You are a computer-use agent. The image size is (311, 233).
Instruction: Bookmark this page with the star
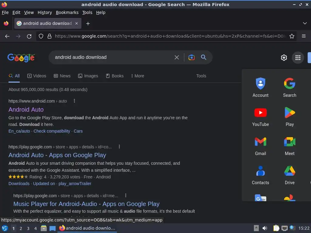292,36
